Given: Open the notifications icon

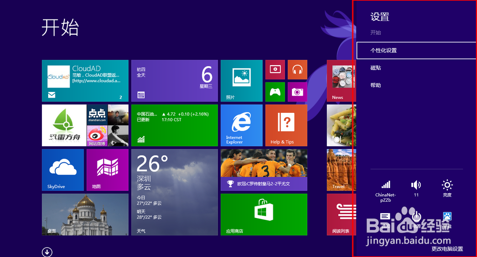Looking at the screenshot, I should pyautogui.click(x=385, y=220).
